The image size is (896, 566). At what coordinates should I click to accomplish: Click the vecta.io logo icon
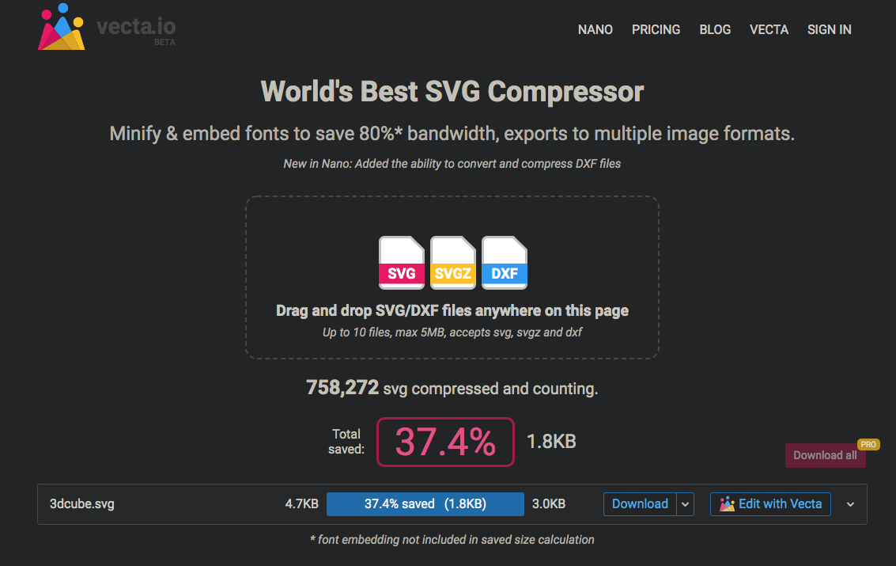(61, 26)
